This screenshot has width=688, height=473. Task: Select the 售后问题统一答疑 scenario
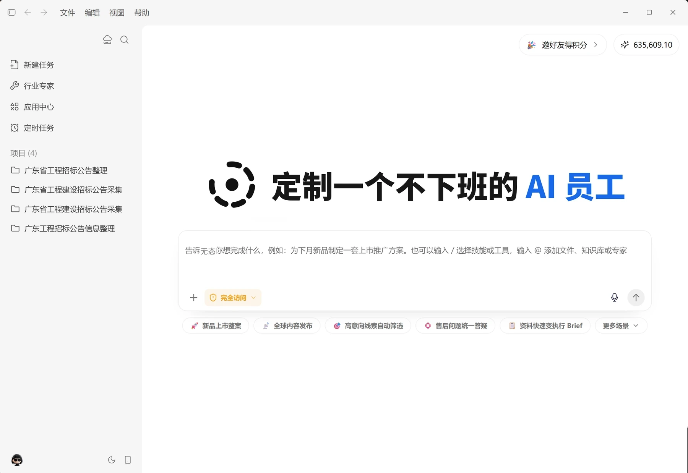(456, 326)
